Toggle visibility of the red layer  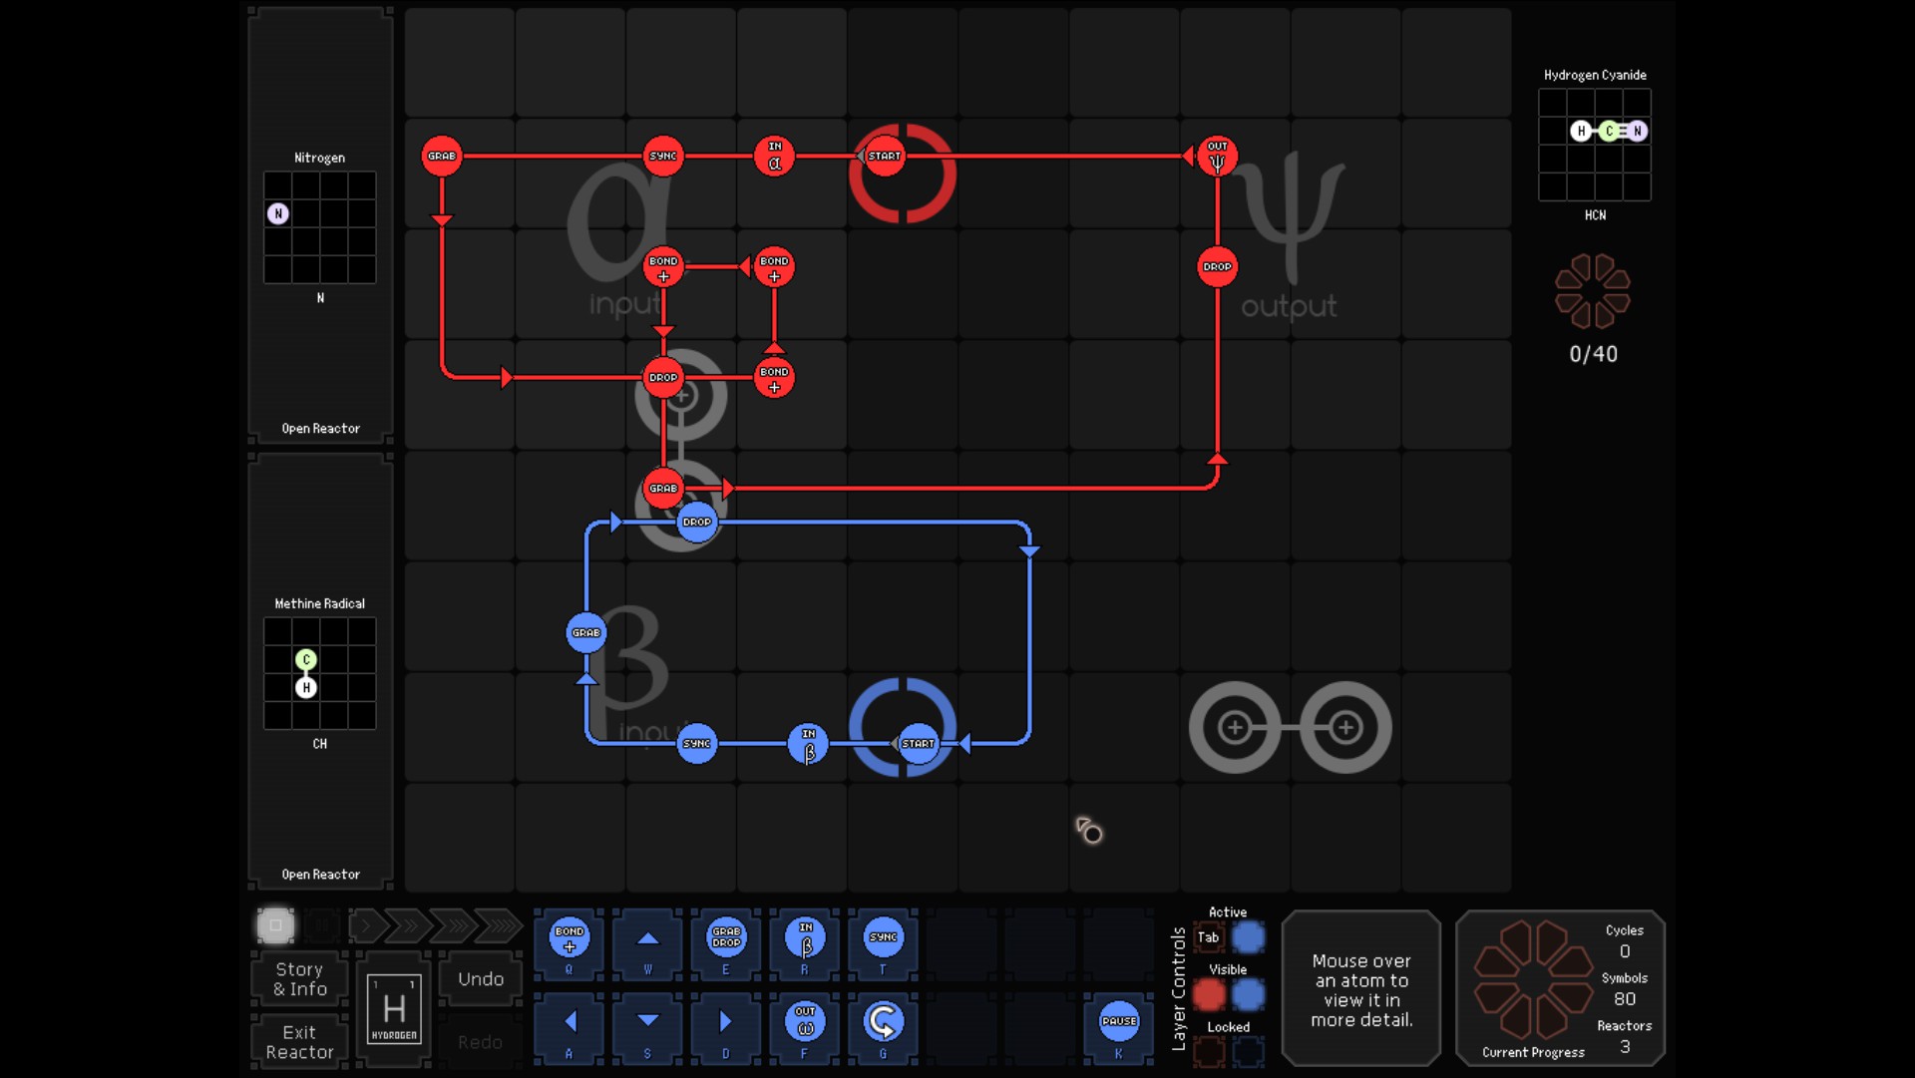pyautogui.click(x=1209, y=994)
